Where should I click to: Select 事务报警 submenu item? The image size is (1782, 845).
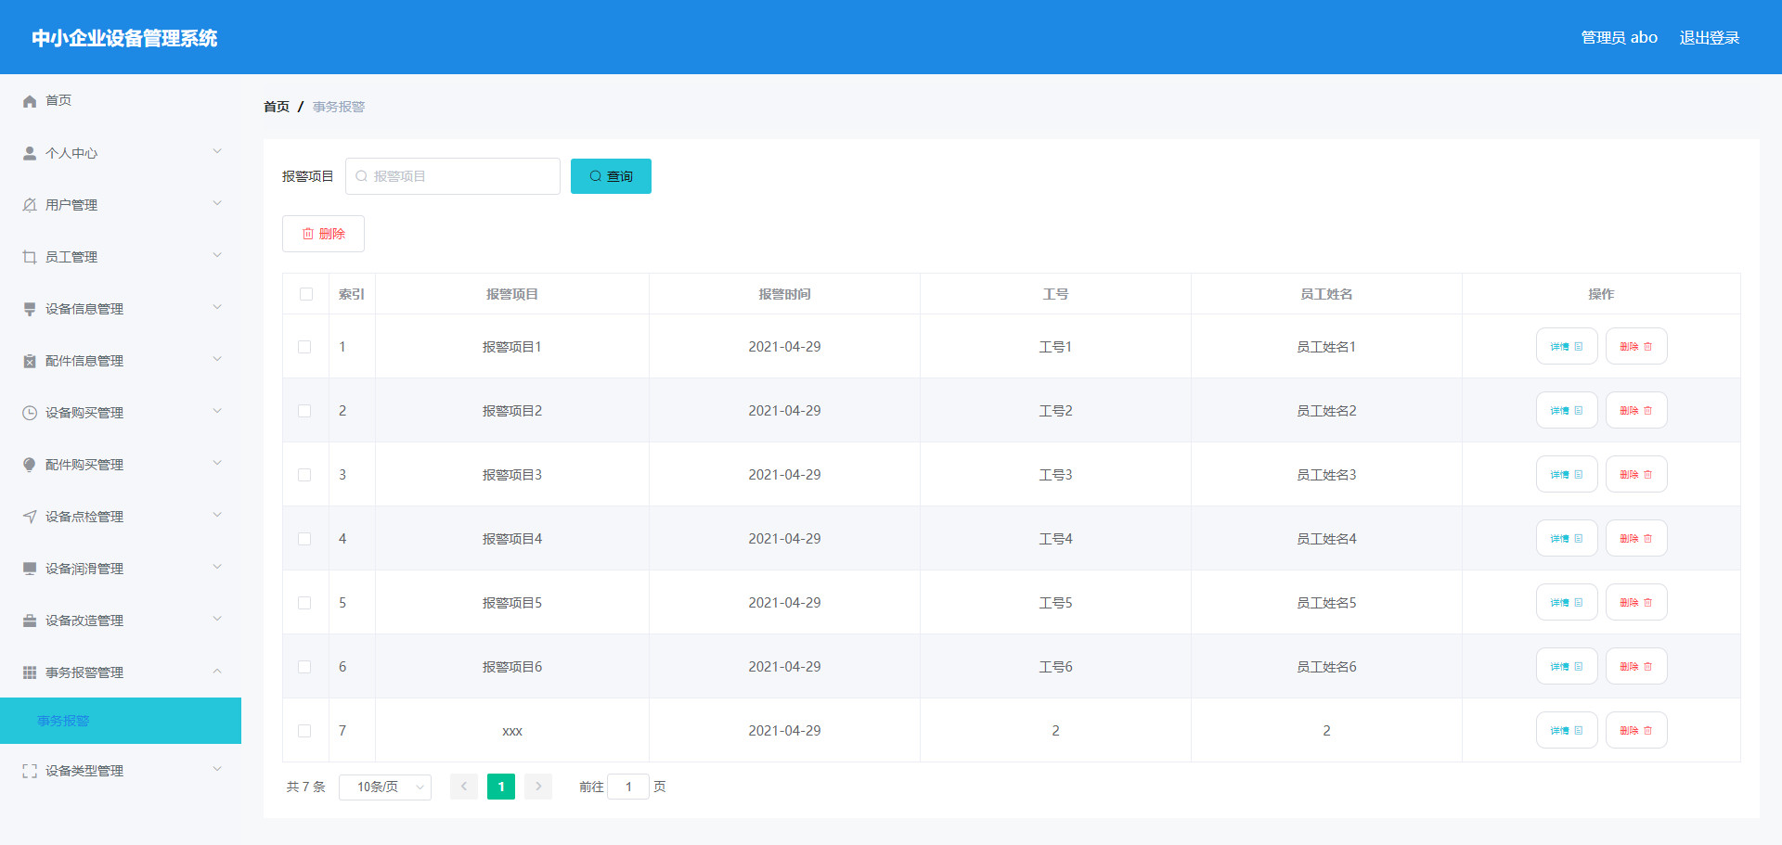pos(121,721)
